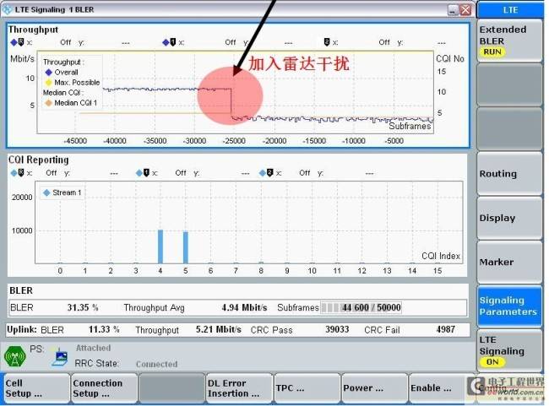Open the Display softkey
Viewport: 549px width, 406px height.
[509, 218]
